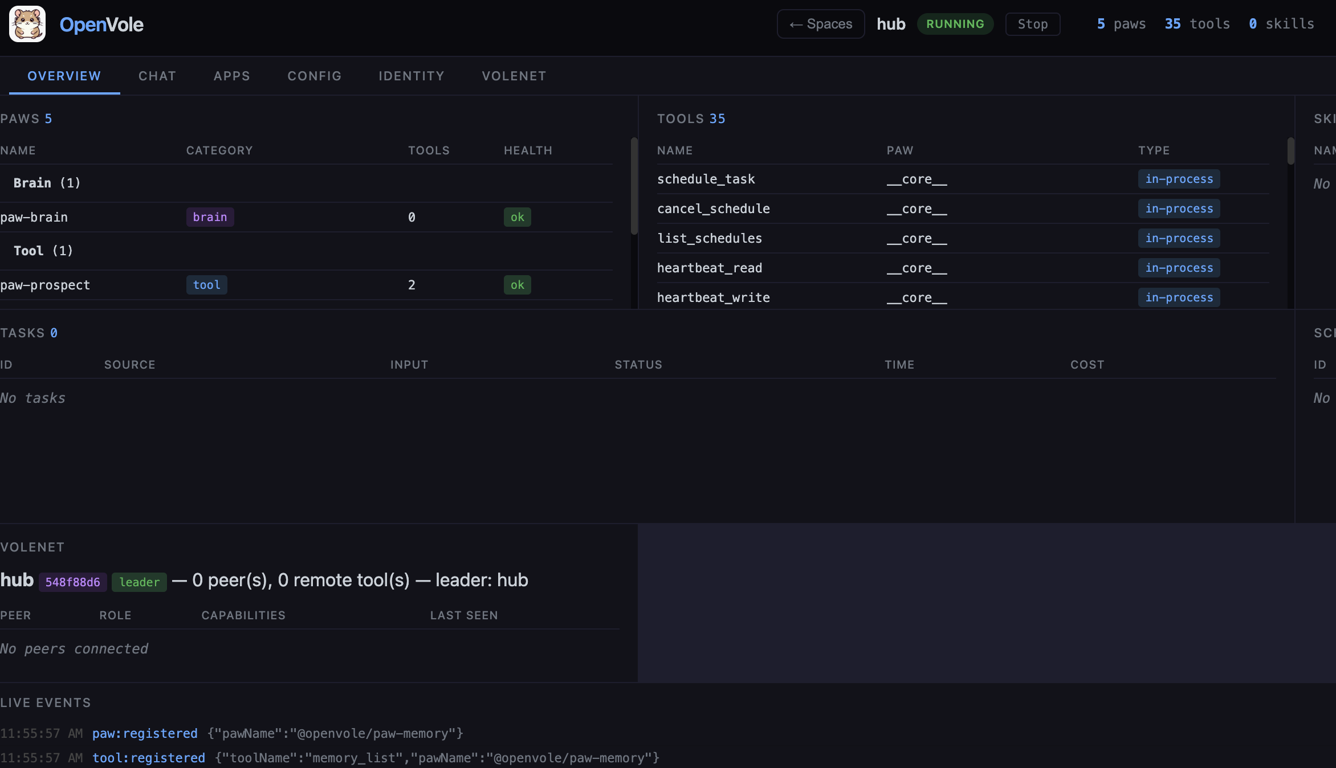
Task: Select the paw-prospect row name
Action: coord(45,285)
